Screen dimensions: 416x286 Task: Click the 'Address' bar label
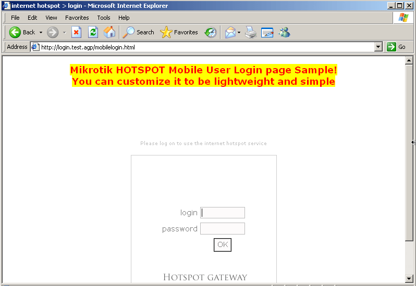point(17,47)
